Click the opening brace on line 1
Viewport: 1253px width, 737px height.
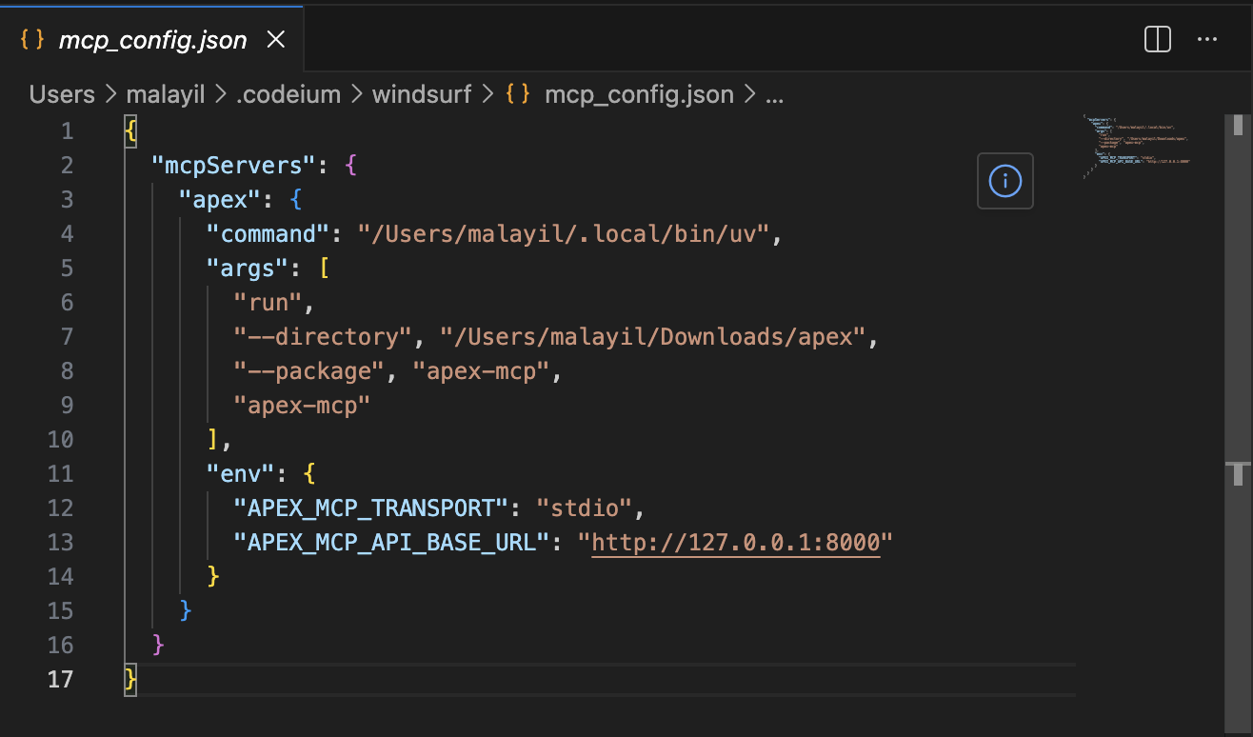(x=131, y=130)
